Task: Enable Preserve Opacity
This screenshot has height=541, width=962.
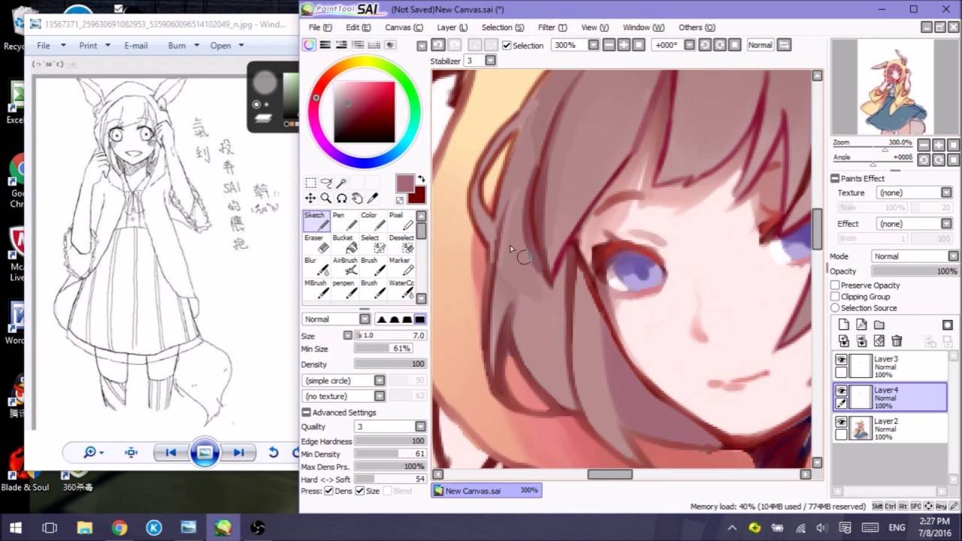Action: (x=835, y=286)
